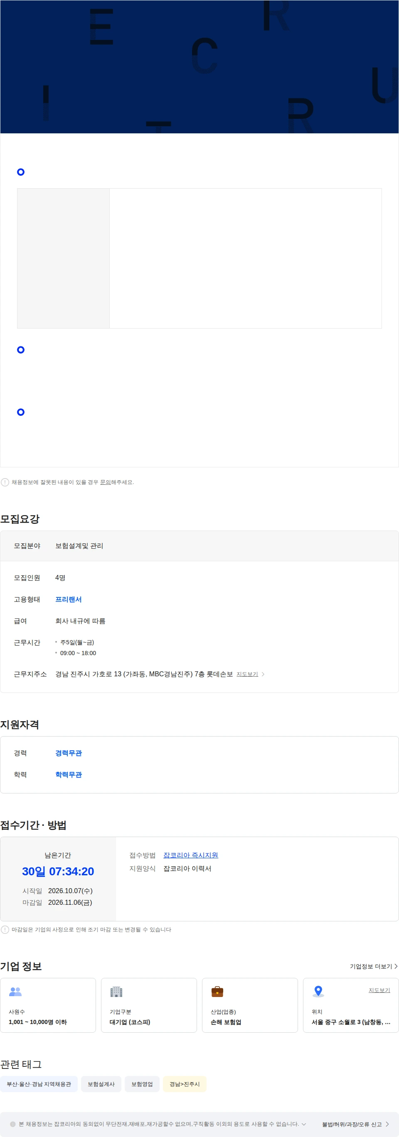Image resolution: width=399 pixels, height=1137 pixels.
Task: Click the 1,001 ~ 10,000명 이하 text
Action: (x=37, y=1022)
